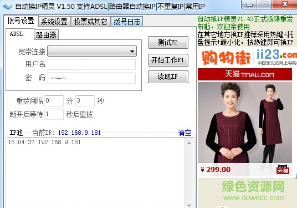Open the dress product image ad
297x208 pixels.
(245, 122)
